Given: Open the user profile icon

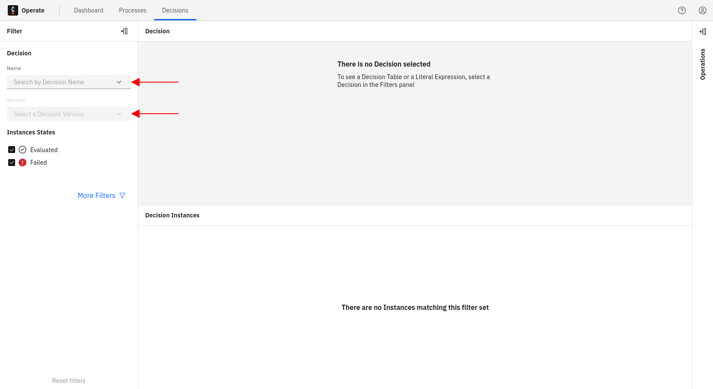Looking at the screenshot, I should (703, 10).
